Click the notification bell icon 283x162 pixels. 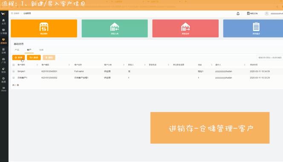click(x=238, y=14)
